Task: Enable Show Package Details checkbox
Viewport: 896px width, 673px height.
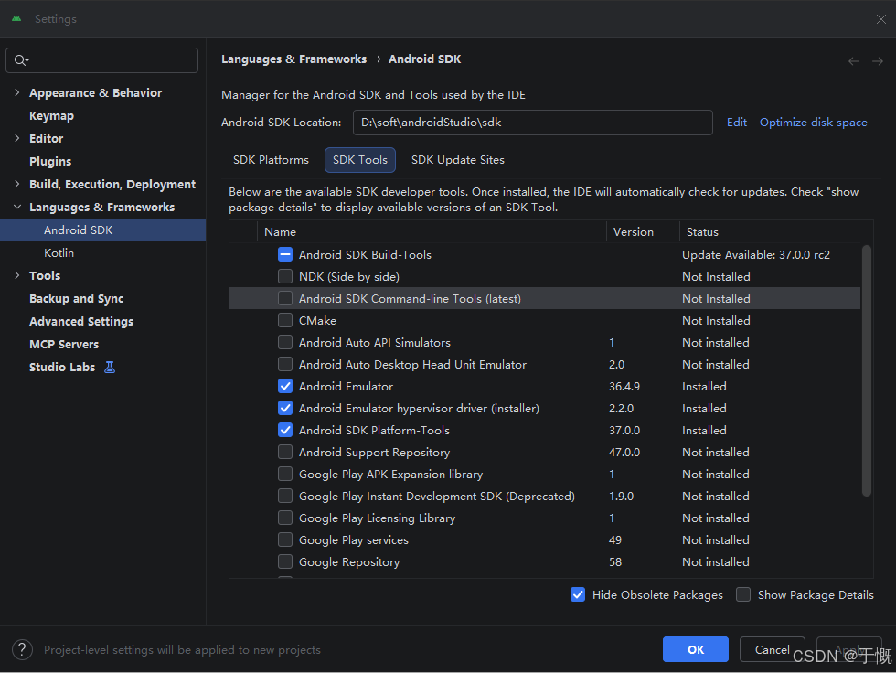Action: tap(743, 594)
